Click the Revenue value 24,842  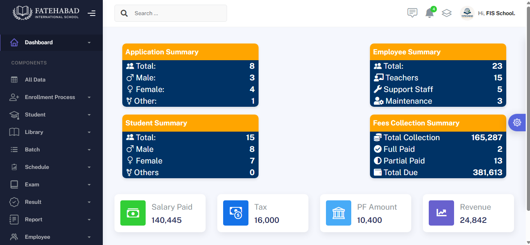coord(473,220)
